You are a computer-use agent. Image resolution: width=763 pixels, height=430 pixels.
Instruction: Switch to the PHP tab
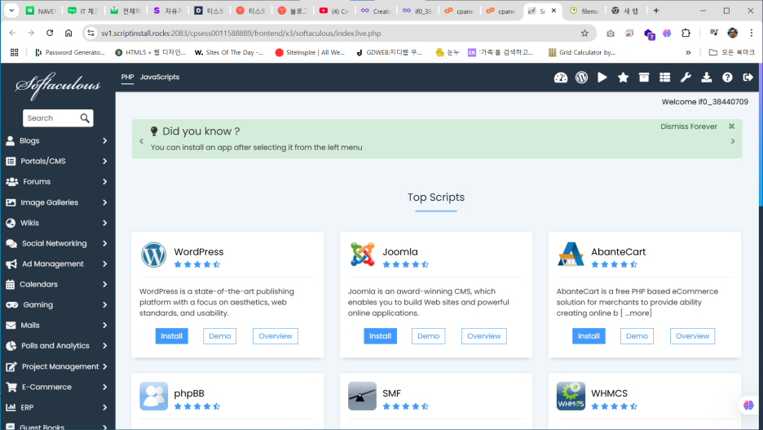point(127,77)
